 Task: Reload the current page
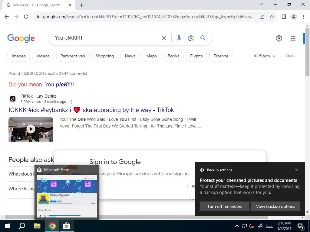coord(26,17)
